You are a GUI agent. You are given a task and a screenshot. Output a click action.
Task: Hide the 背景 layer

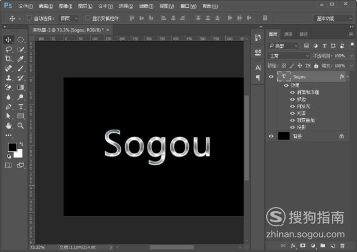(271, 136)
